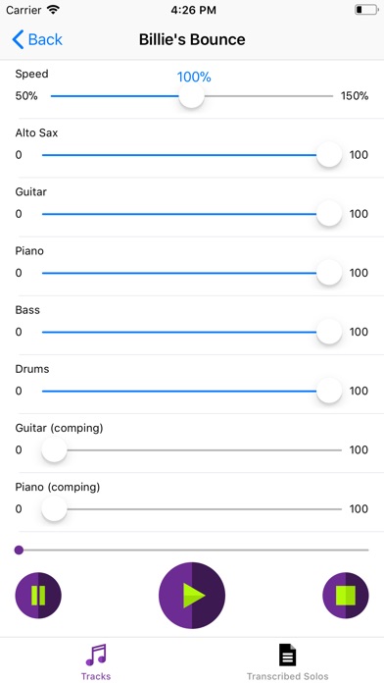Click the music notes Tracks icon
Screen dimensions: 384x683
click(96, 655)
